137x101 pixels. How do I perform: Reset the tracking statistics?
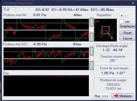(x=127, y=33)
